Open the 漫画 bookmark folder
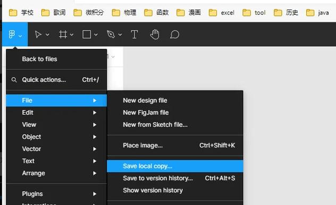This screenshot has height=205, width=336. (189, 13)
